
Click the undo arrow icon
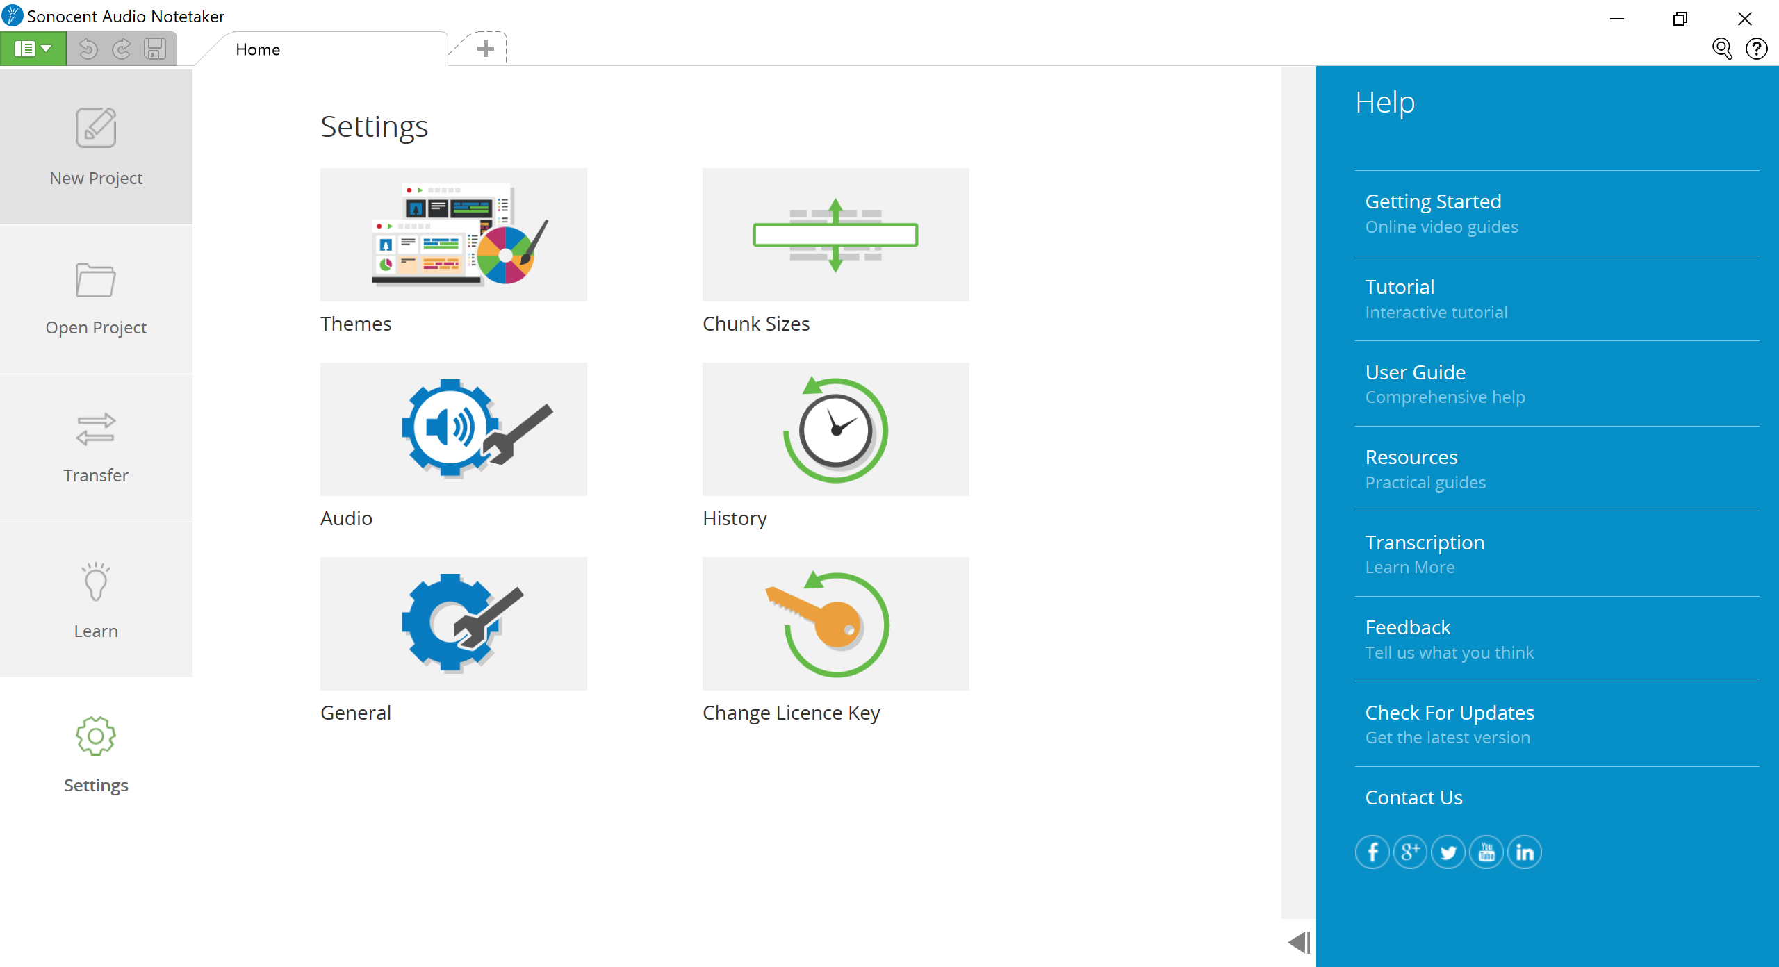coord(88,49)
